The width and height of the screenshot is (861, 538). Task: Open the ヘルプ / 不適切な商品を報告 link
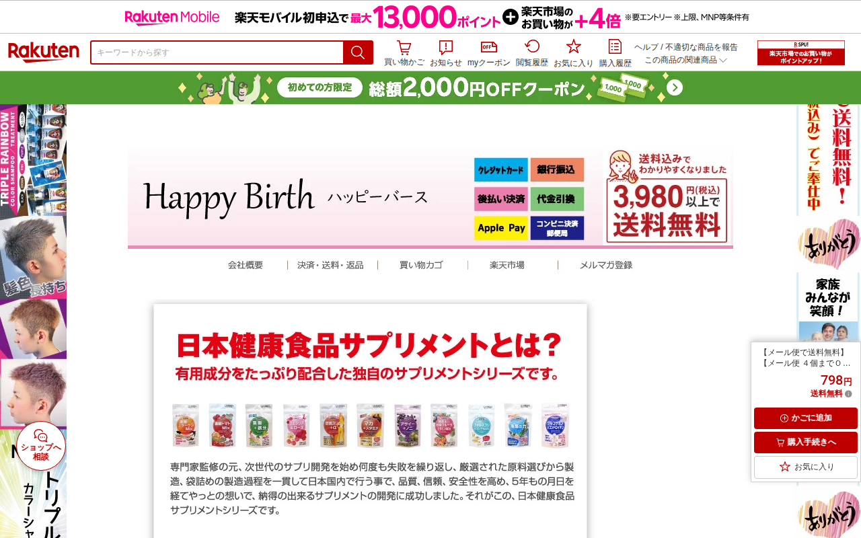tap(686, 47)
